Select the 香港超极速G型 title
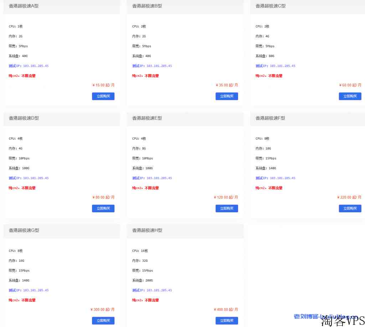 point(24,230)
